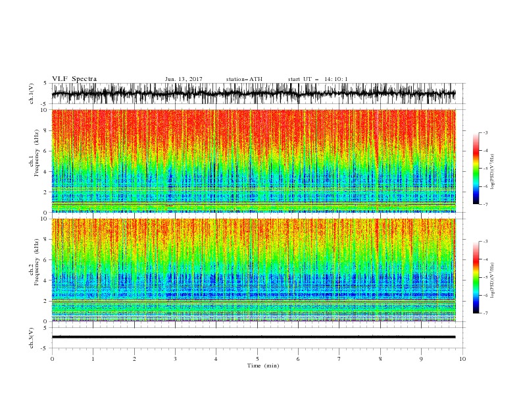Select the "start UT = 14:10:1" header text
The height and width of the screenshot is (403, 521).
318,79
